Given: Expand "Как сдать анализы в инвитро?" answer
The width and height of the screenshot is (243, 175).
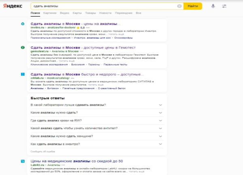Looking at the screenshot, I should [161, 144].
